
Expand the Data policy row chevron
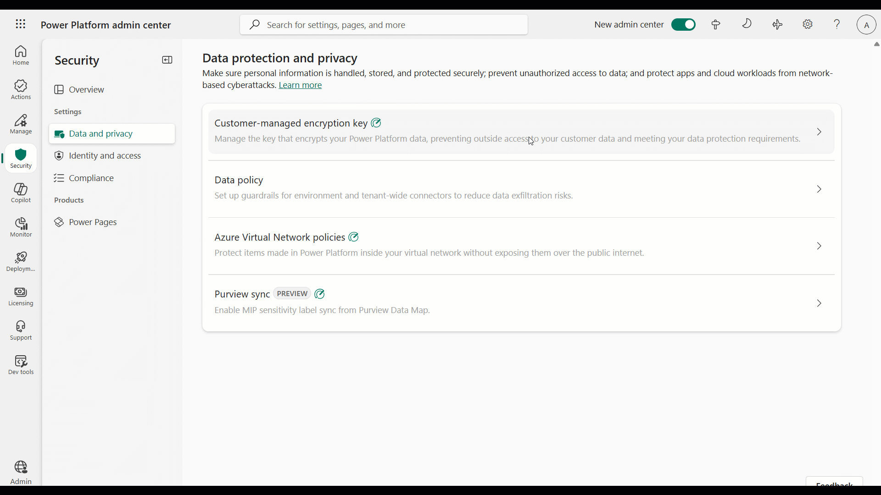coord(819,189)
